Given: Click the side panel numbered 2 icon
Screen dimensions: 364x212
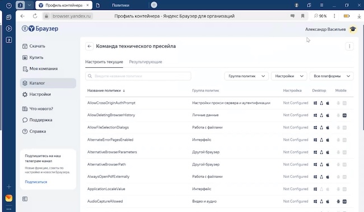Looking at the screenshot, I should tap(8, 40).
